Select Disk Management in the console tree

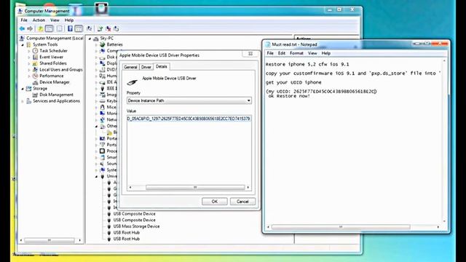click(x=56, y=95)
